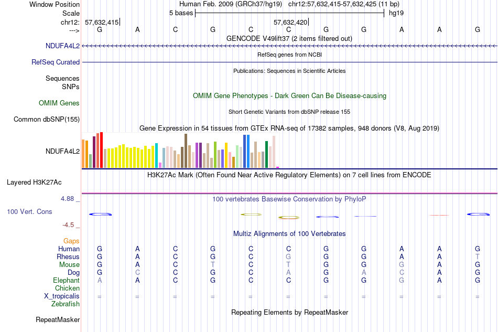Open the 100 Vert. Cons track label

pyautogui.click(x=29, y=212)
